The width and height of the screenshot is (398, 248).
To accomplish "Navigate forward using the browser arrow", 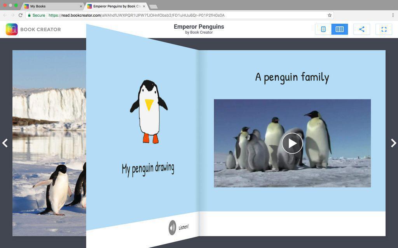I will (x=12, y=15).
